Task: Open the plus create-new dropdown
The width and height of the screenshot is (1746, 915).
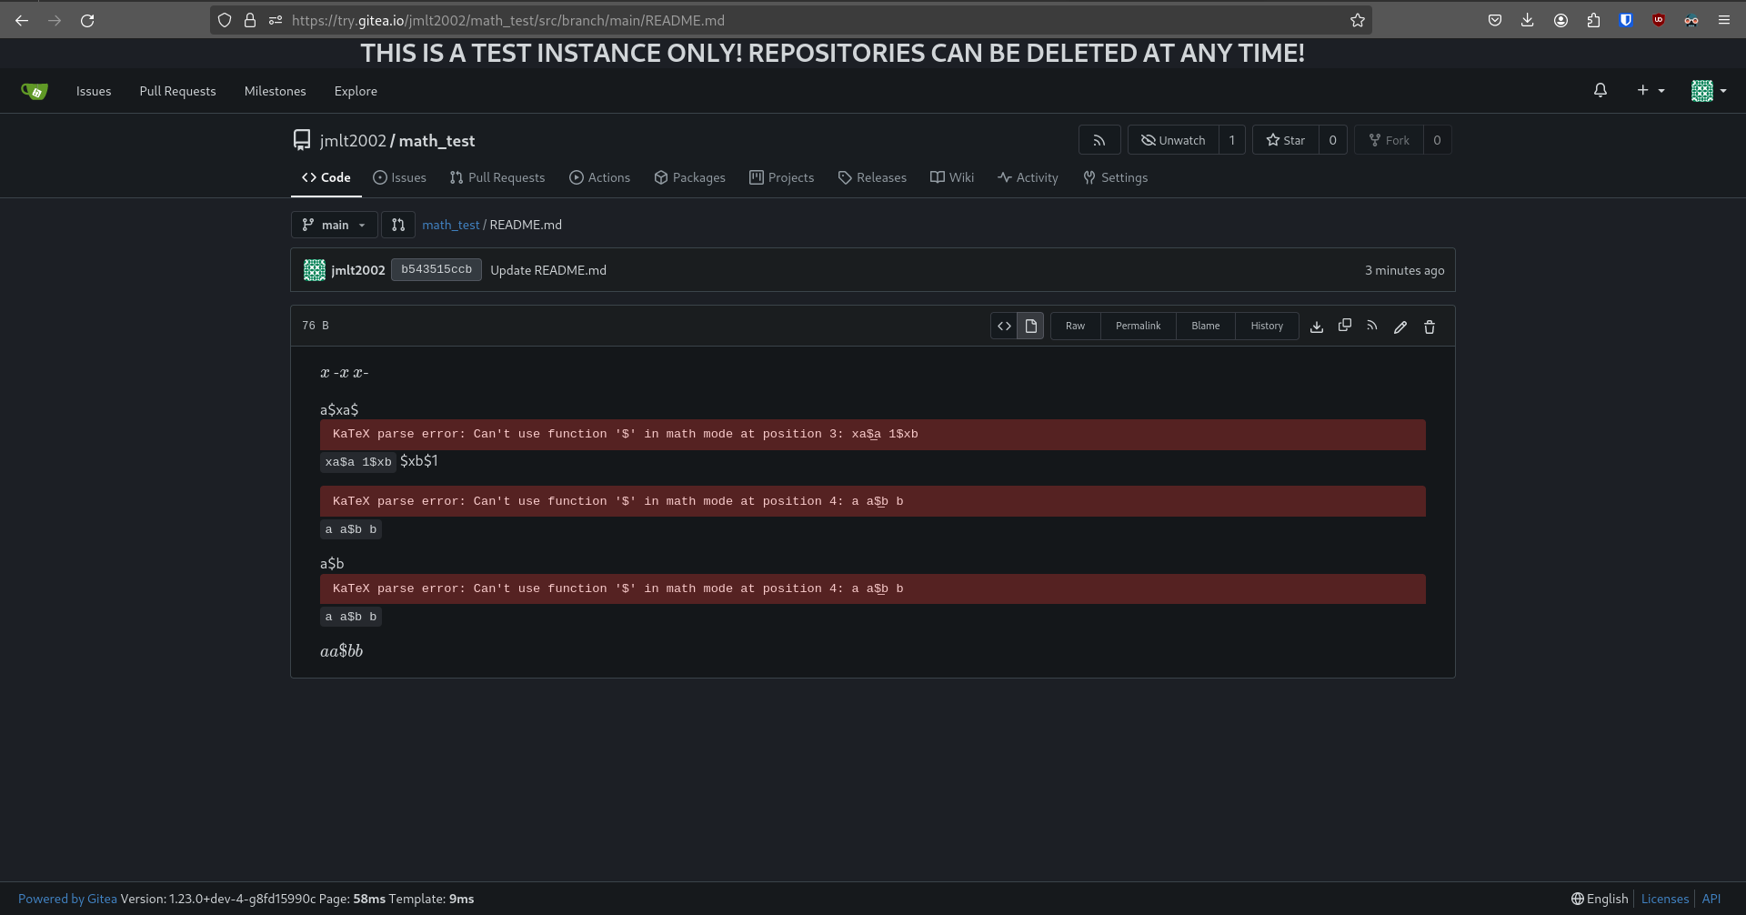Action: pos(1650,90)
